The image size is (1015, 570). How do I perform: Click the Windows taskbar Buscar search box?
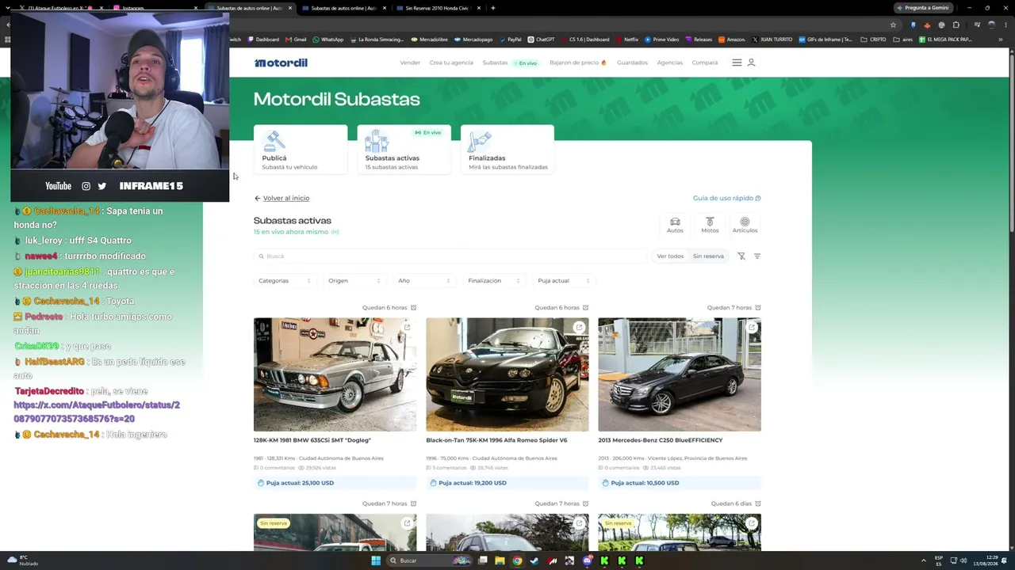[x=428, y=560]
